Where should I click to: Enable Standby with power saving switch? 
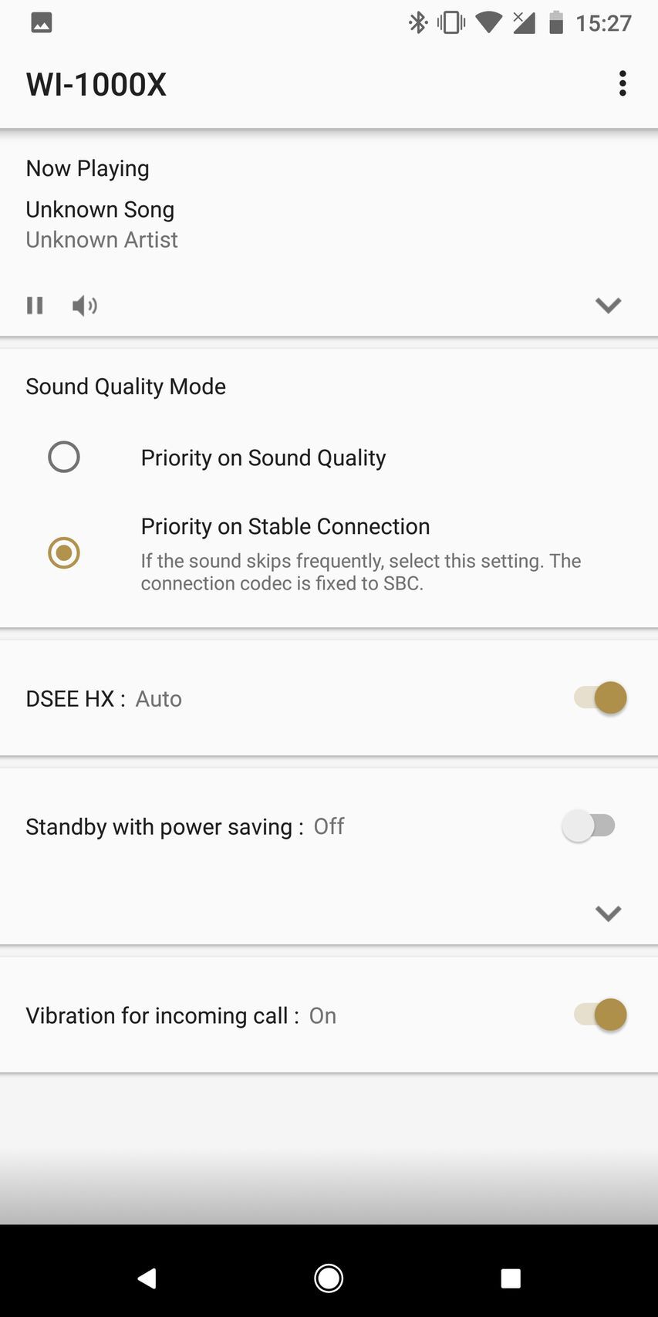point(589,826)
